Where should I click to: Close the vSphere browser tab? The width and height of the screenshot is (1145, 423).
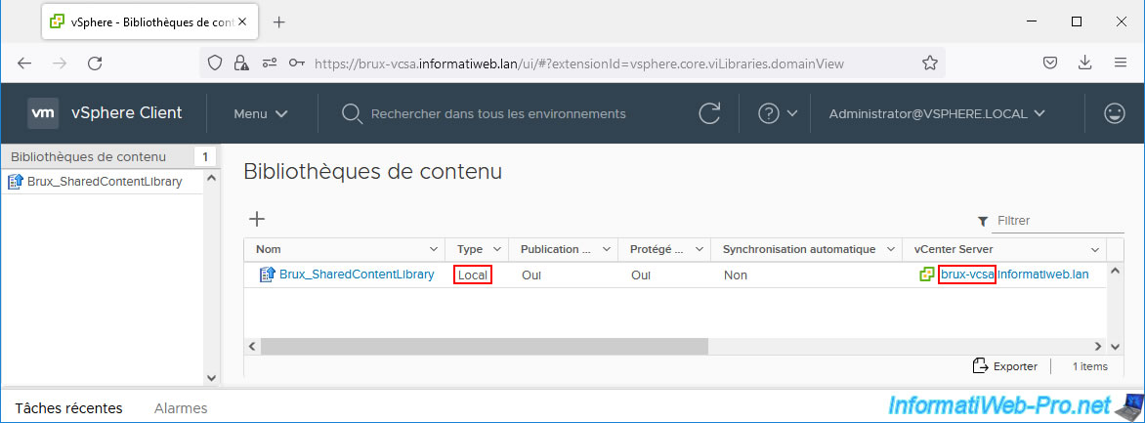pyautogui.click(x=242, y=21)
